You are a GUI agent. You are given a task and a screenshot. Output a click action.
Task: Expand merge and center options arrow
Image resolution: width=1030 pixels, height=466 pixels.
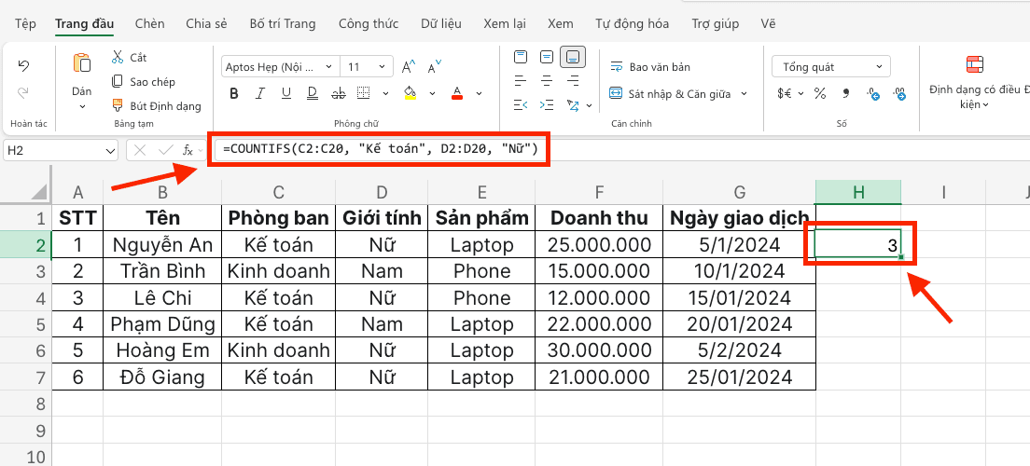click(745, 94)
